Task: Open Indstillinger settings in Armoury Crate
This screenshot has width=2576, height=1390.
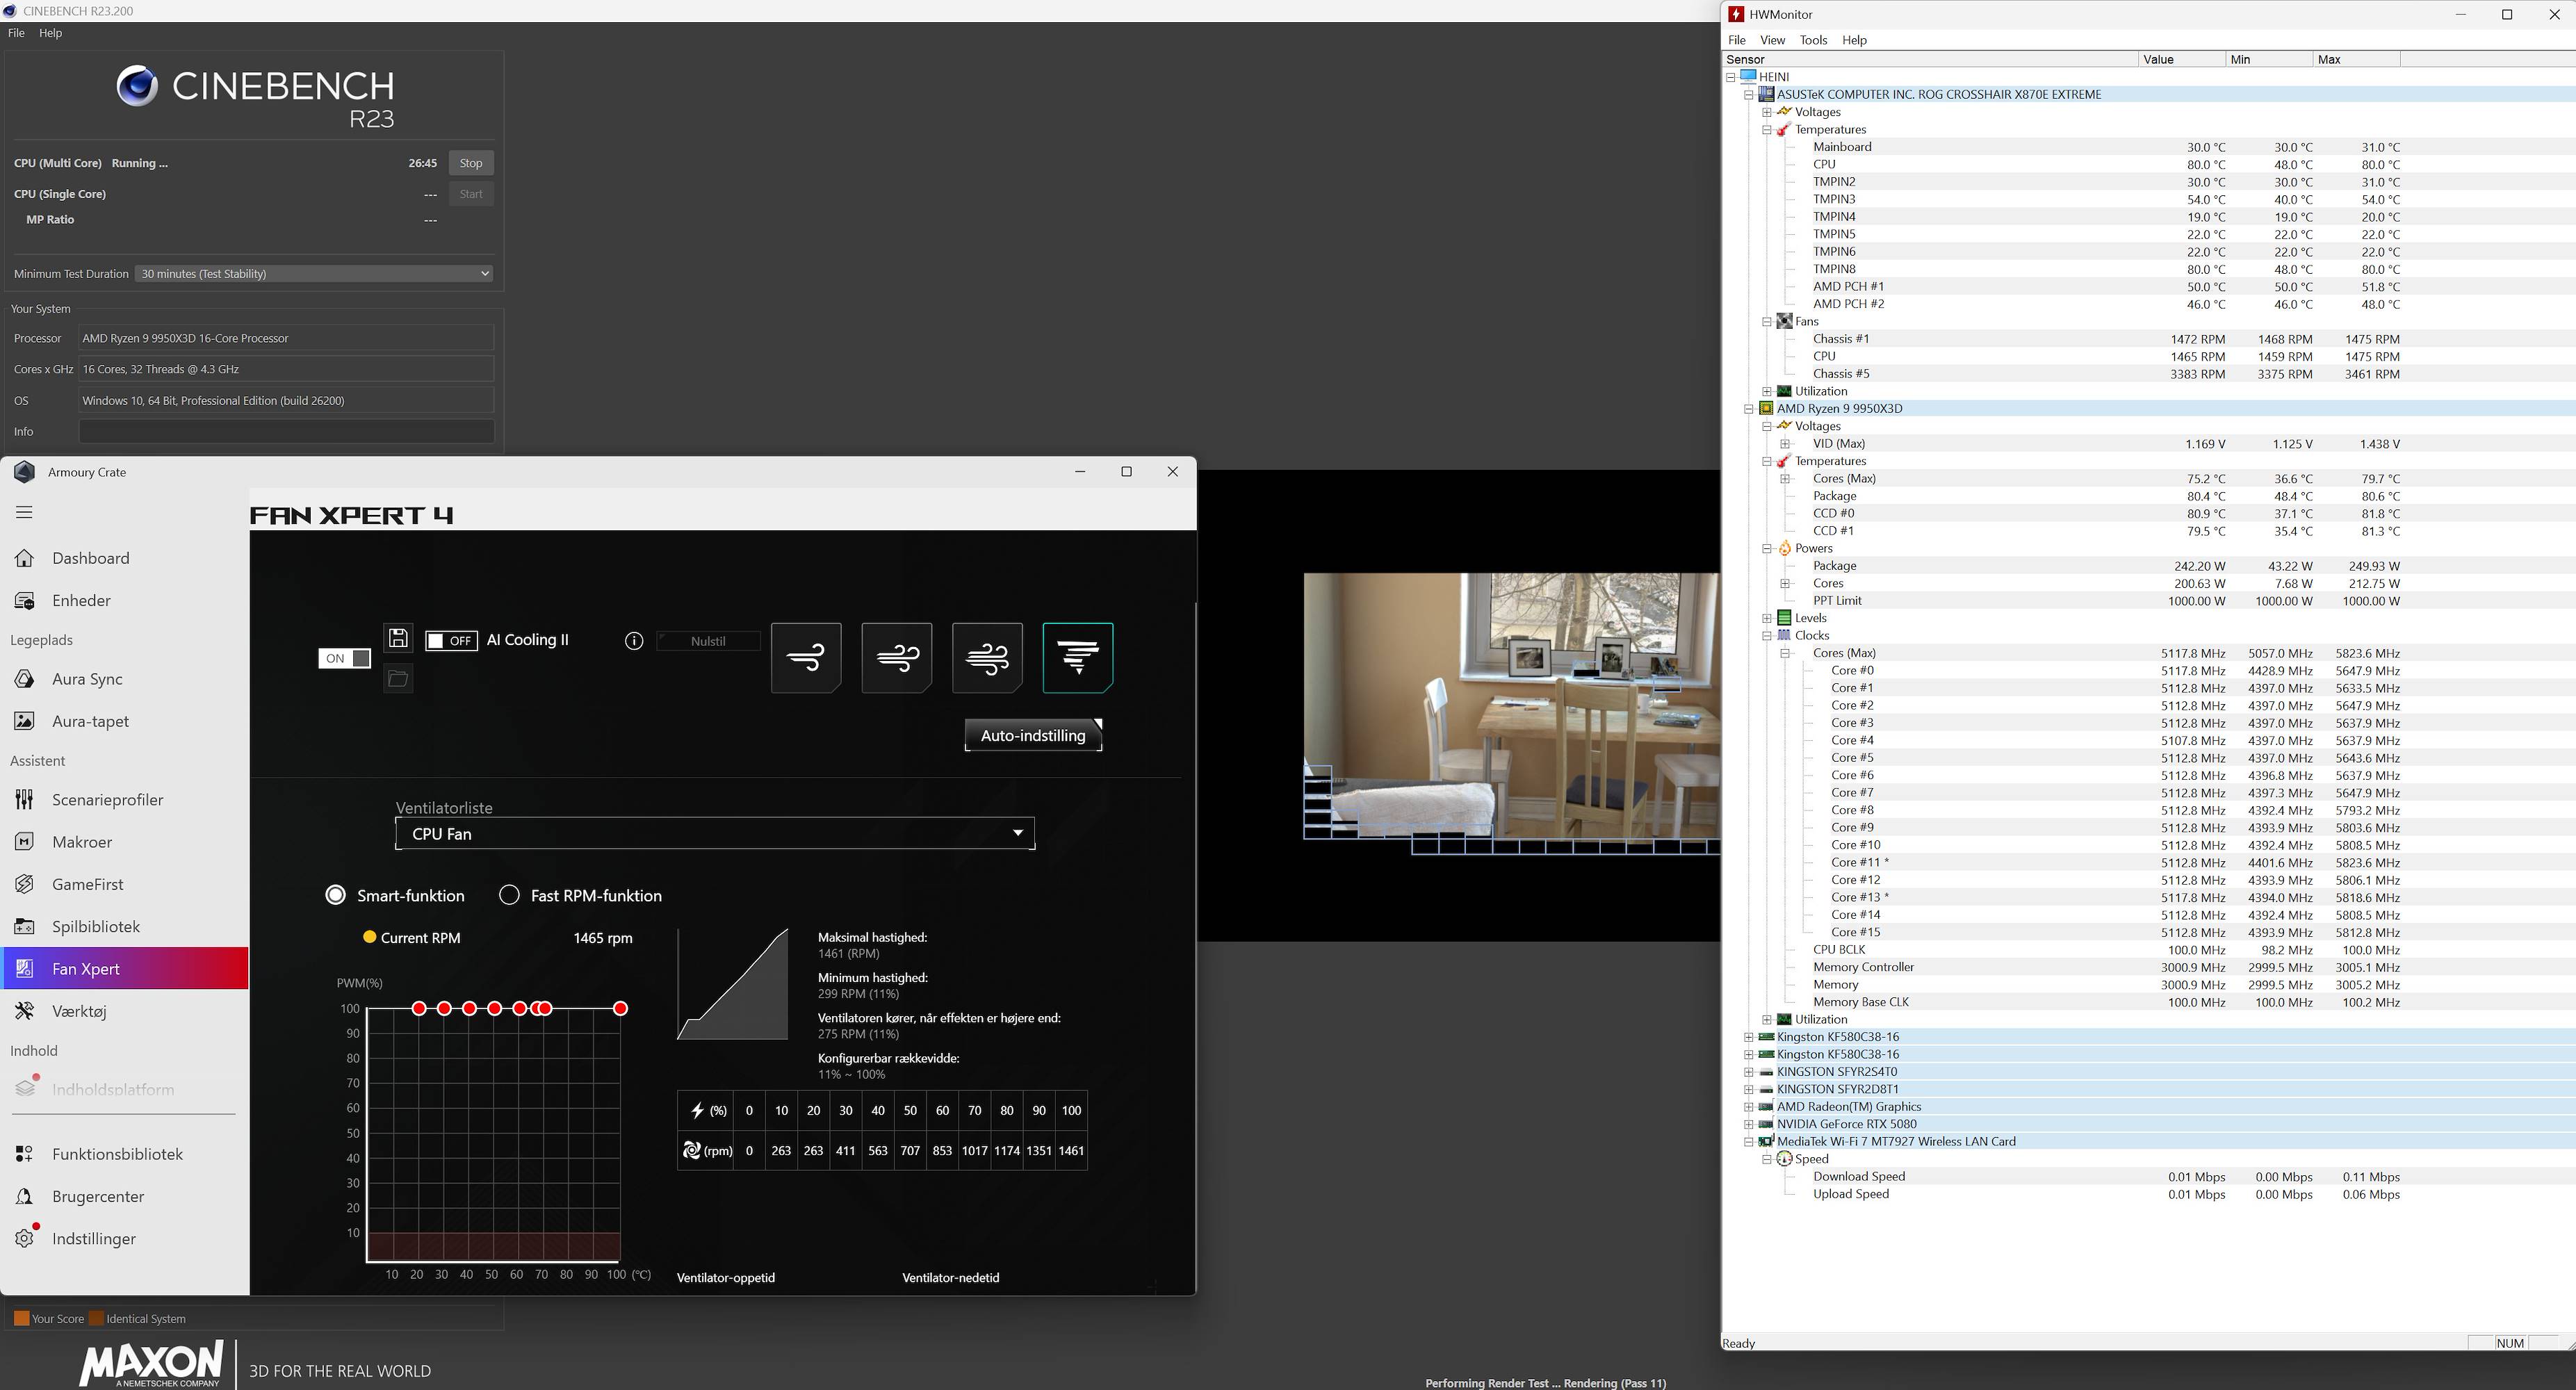Action: 94,1238
